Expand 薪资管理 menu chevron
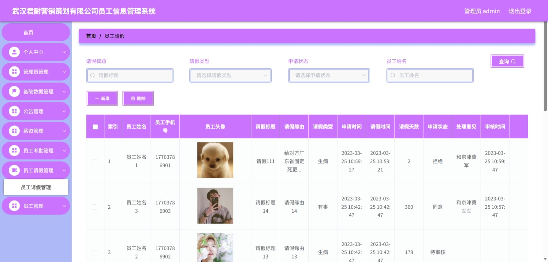The height and width of the screenshot is (262, 548). point(64,131)
